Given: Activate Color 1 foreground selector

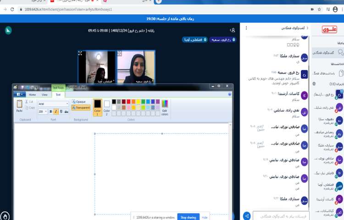Looking at the screenshot, I should point(97,107).
